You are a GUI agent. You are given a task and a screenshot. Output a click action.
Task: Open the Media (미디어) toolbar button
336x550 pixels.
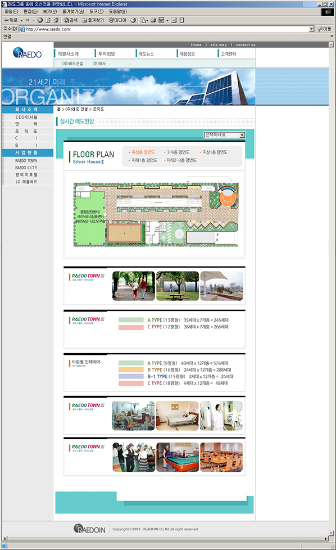(x=117, y=20)
